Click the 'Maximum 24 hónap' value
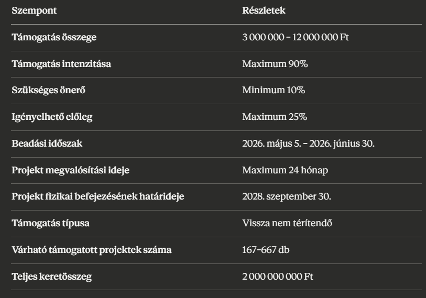This screenshot has width=426, height=298. tap(286, 170)
